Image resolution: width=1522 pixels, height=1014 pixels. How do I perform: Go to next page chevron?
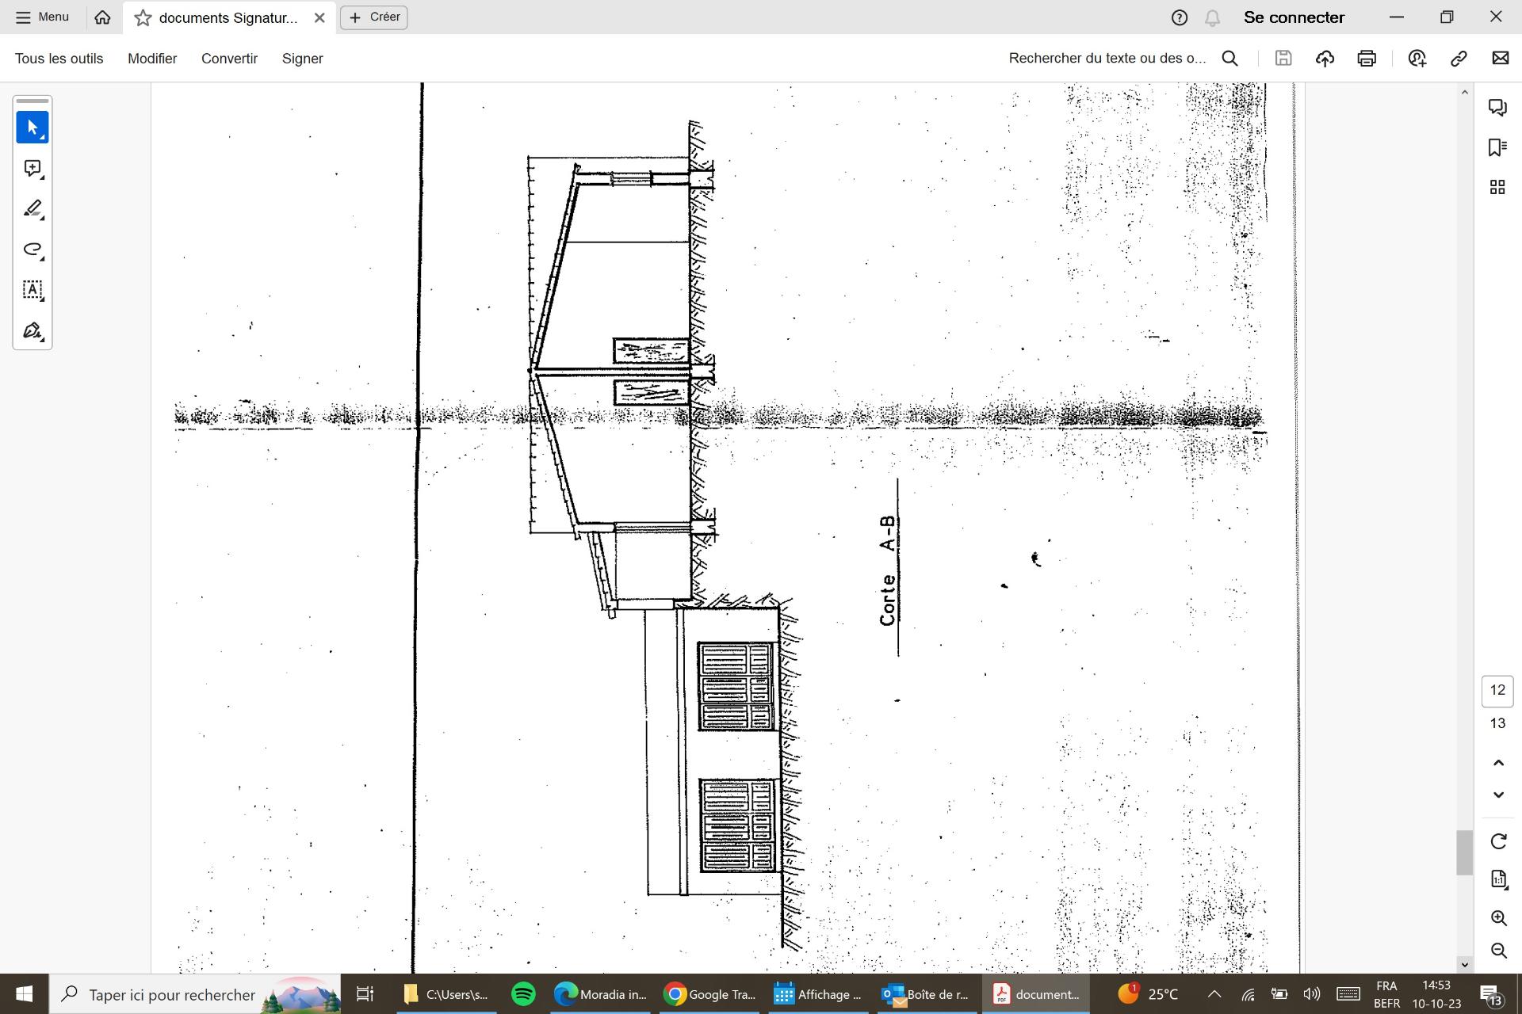tap(1497, 795)
